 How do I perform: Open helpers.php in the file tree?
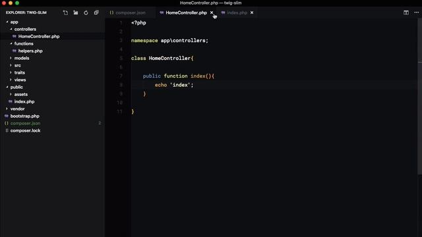click(x=30, y=51)
